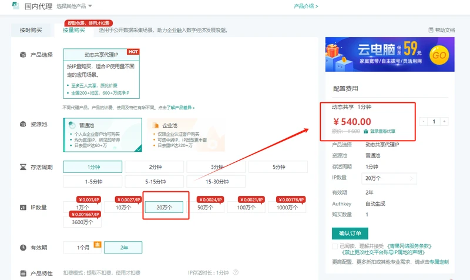
Task: Switch to the 按量购买 tab
Action: coord(74,30)
